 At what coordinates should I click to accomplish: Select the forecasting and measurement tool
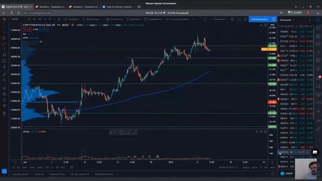5,61
